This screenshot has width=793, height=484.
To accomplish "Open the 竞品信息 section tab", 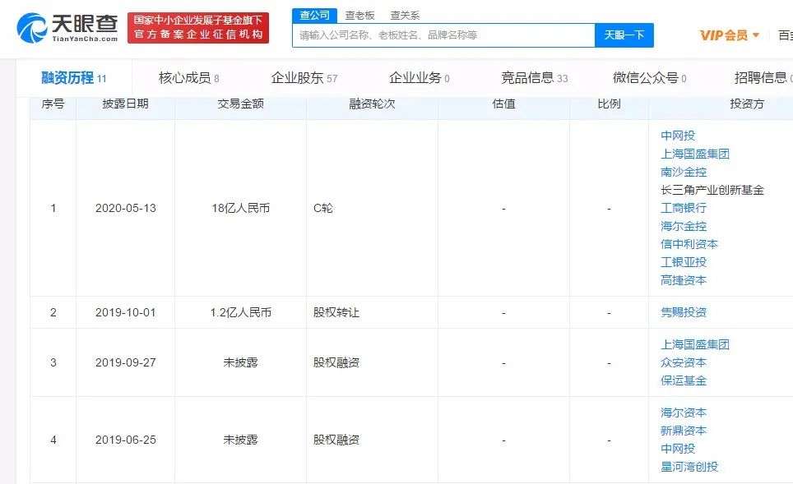I will coord(534,78).
